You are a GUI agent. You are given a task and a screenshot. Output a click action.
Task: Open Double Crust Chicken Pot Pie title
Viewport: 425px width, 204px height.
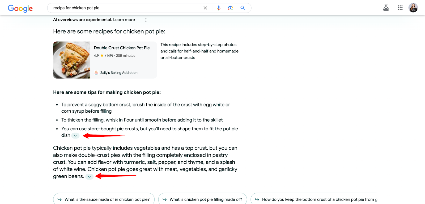click(122, 48)
